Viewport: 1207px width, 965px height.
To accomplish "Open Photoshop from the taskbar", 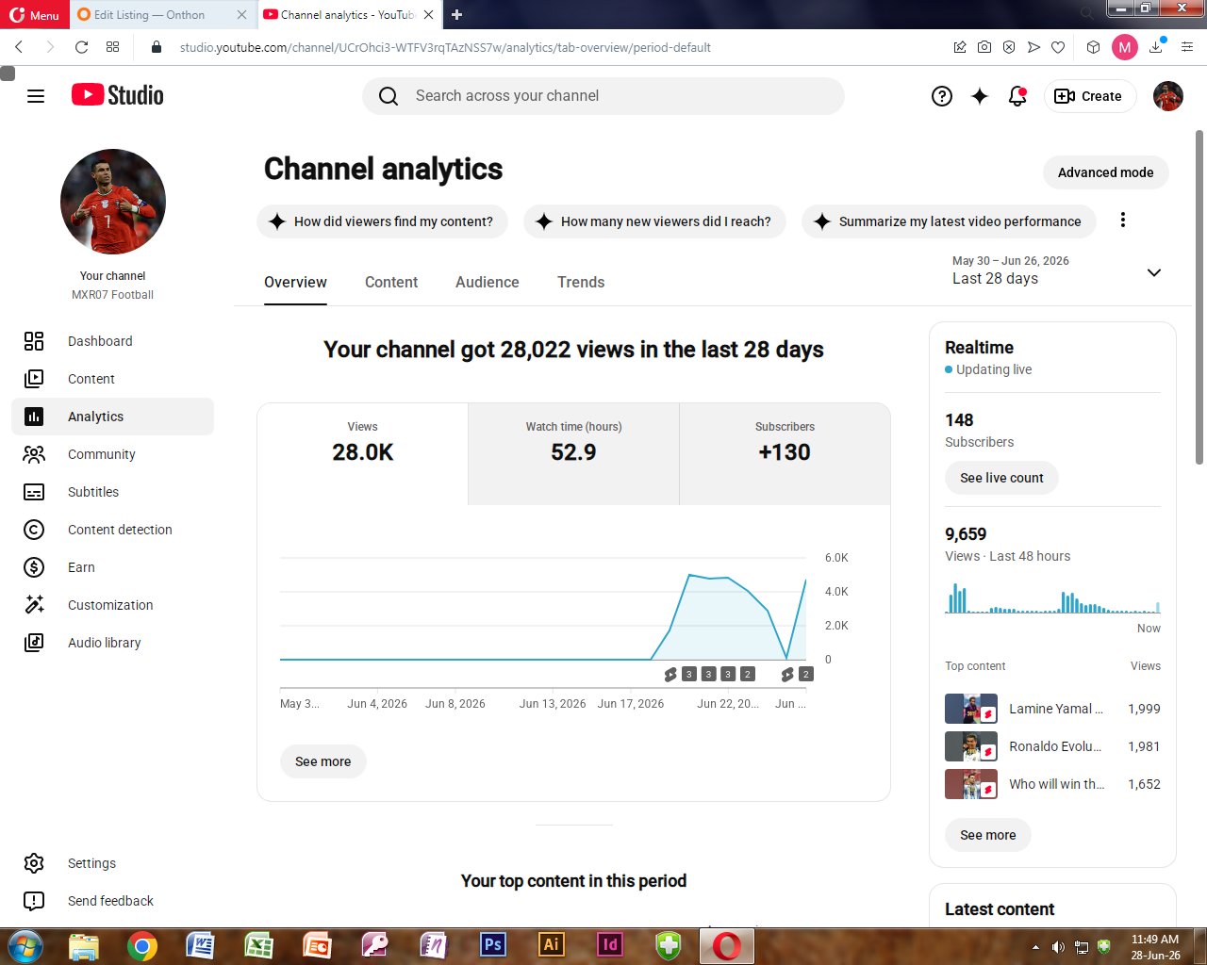I will [x=492, y=945].
